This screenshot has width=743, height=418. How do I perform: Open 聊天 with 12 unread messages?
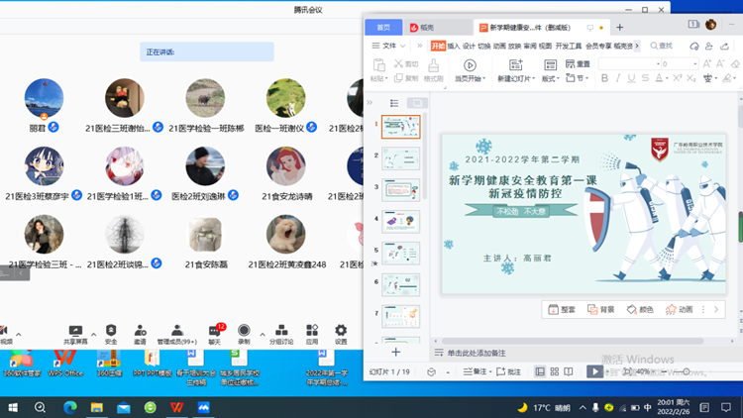click(x=215, y=335)
